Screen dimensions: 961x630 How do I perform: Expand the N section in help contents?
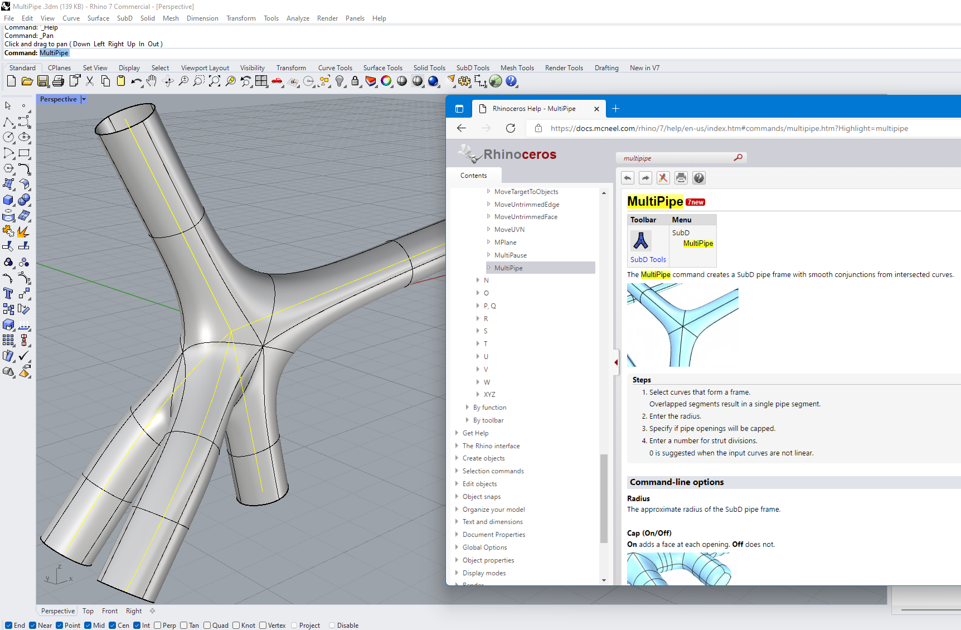tap(478, 280)
